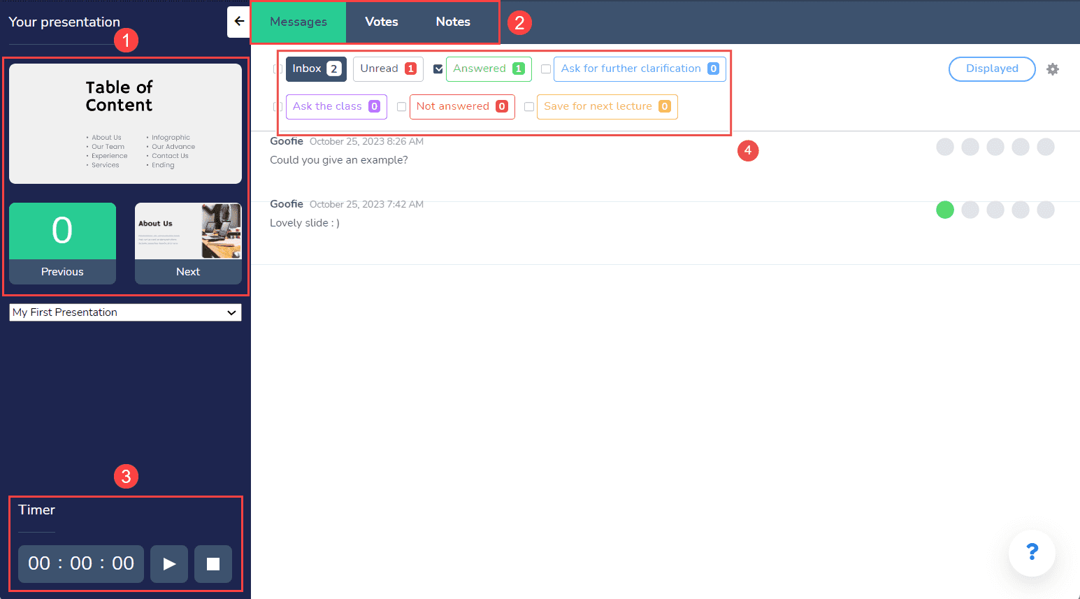Open the Notes tab
The height and width of the screenshot is (599, 1080).
453,22
